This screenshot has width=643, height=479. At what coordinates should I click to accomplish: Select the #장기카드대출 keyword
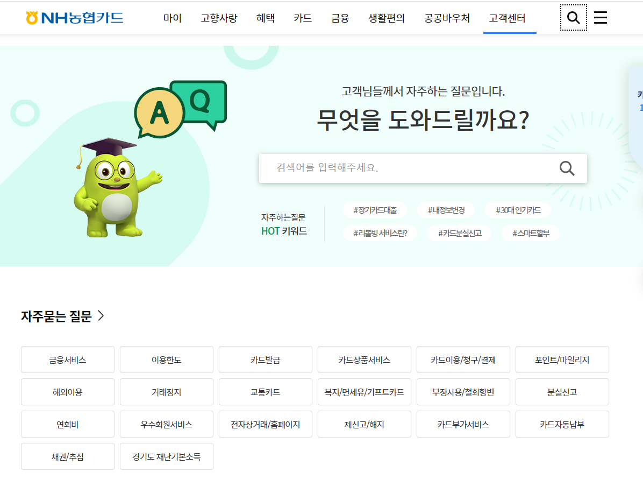pyautogui.click(x=375, y=210)
